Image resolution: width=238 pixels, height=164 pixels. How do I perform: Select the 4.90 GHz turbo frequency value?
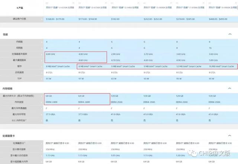181,60
